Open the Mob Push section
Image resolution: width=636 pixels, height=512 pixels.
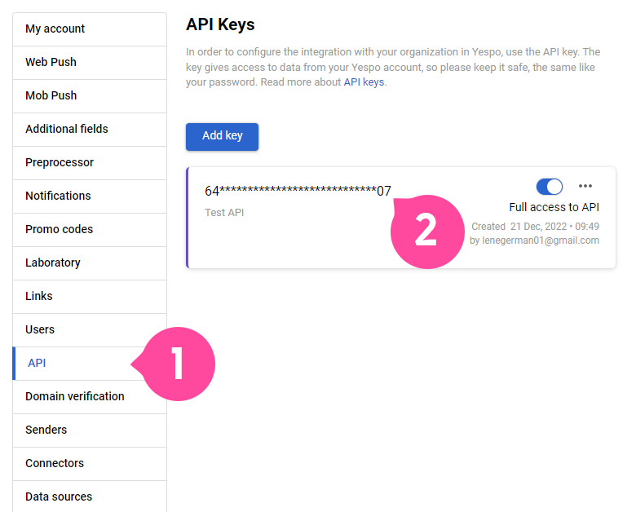coord(89,95)
